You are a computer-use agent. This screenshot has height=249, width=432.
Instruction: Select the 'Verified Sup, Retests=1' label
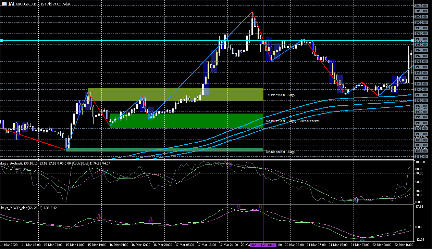pyautogui.click(x=293, y=121)
